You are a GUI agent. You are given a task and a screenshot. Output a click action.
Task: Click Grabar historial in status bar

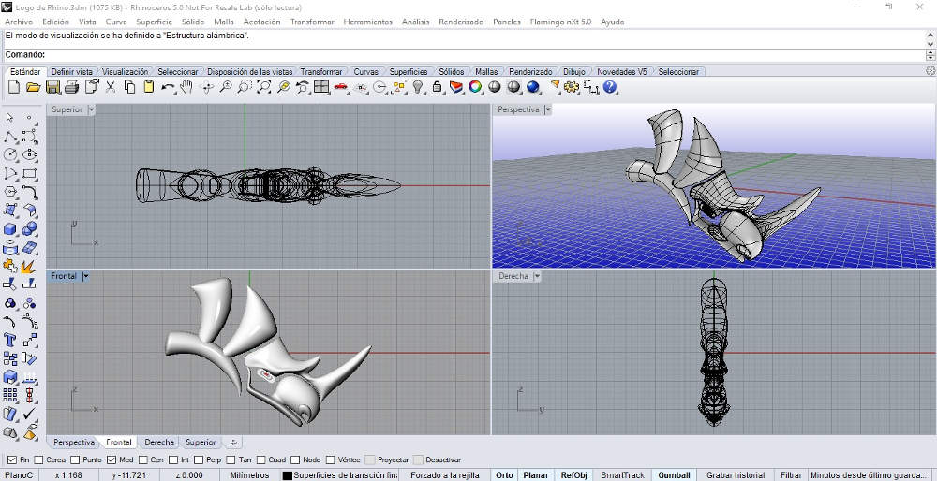[735, 475]
